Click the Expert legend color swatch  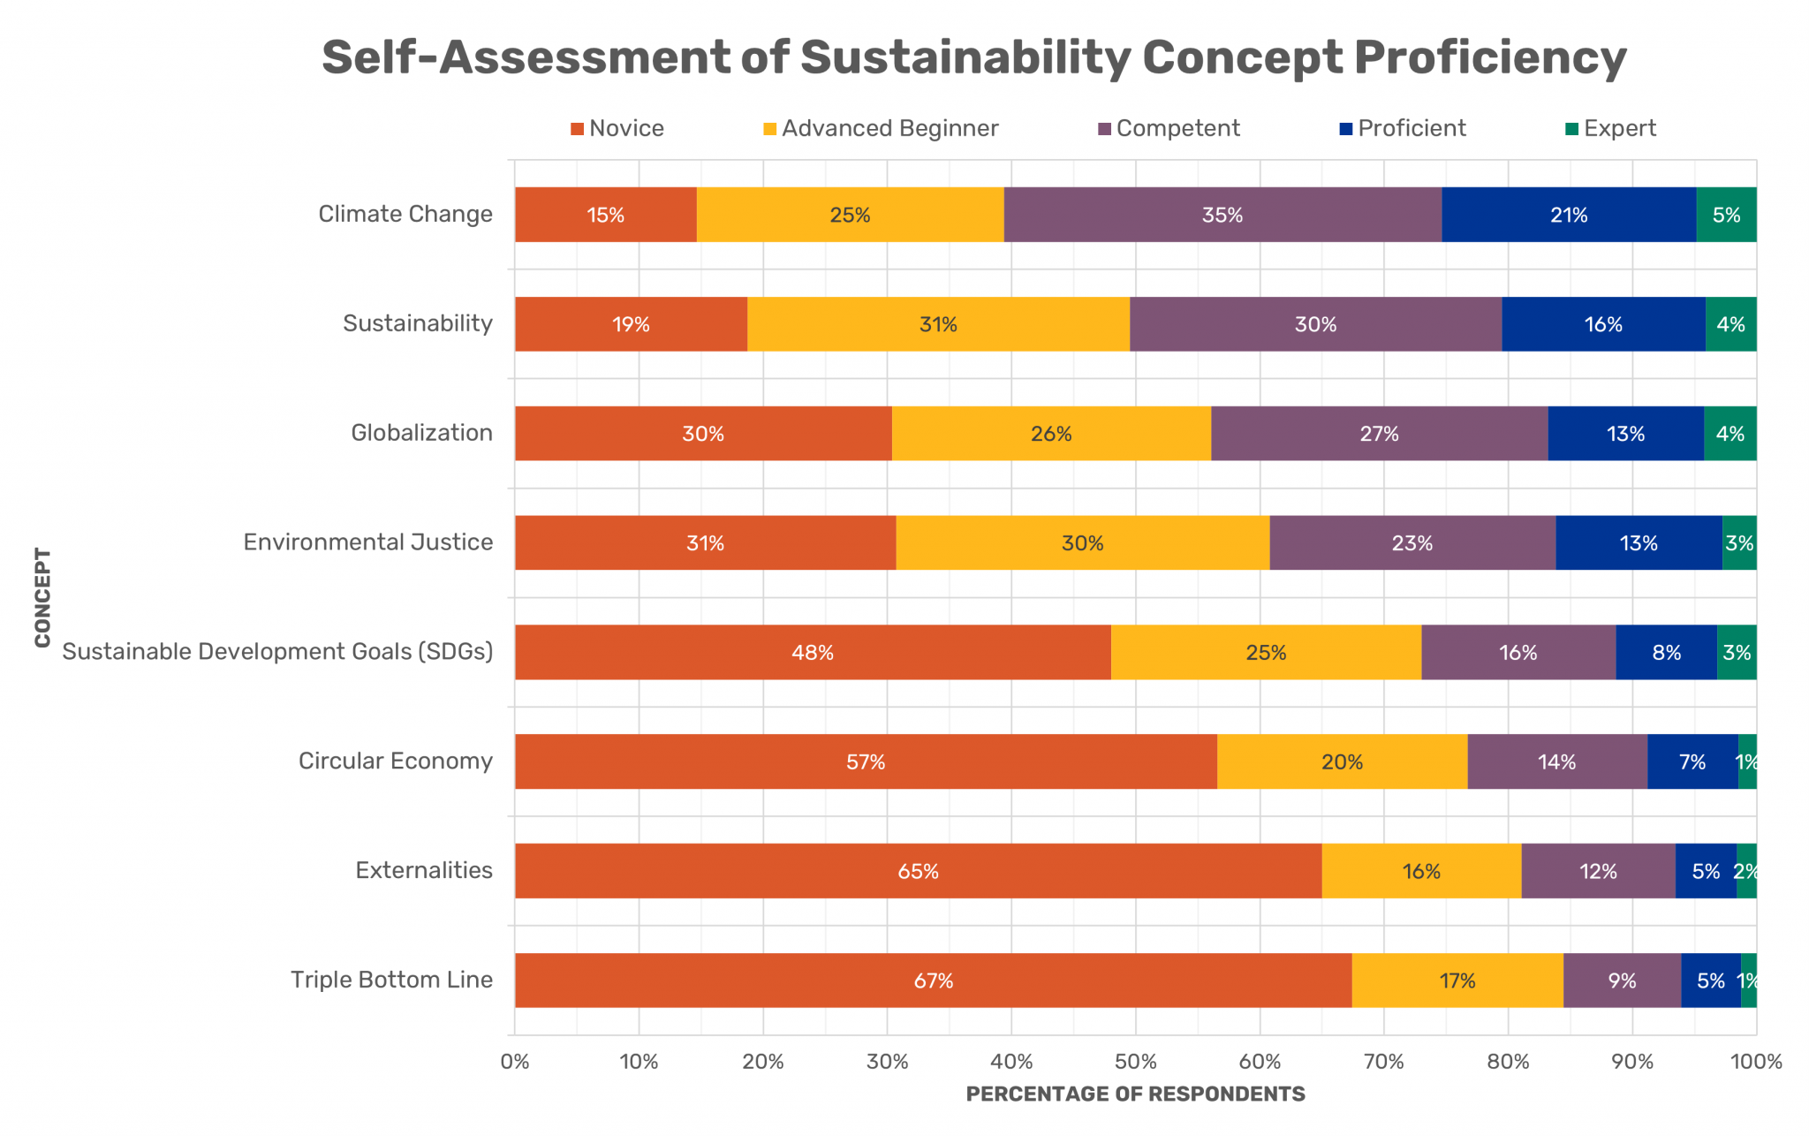click(x=1571, y=129)
